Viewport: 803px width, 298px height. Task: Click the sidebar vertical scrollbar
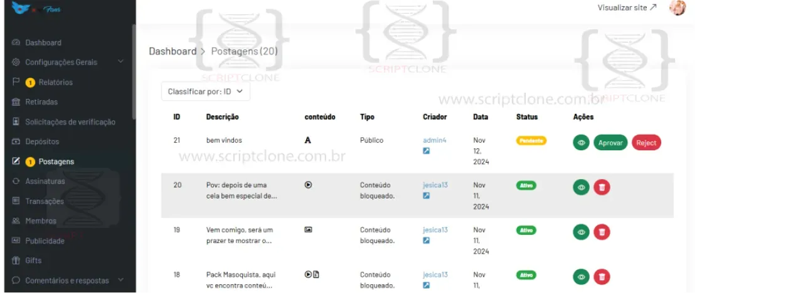(134, 72)
